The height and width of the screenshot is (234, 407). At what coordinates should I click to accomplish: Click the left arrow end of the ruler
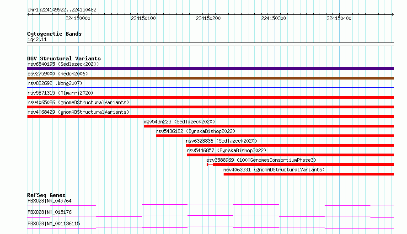(x=28, y=14)
